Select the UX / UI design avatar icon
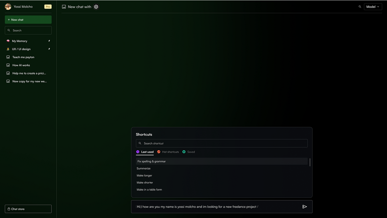The width and height of the screenshot is (387, 218). click(8, 49)
